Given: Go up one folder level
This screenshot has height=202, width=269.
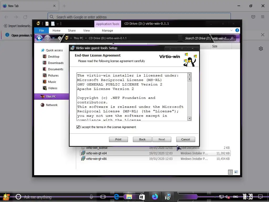Looking at the screenshot, I should [59, 38].
